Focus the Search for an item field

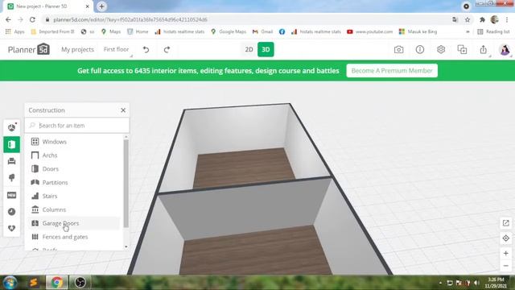coord(77,126)
